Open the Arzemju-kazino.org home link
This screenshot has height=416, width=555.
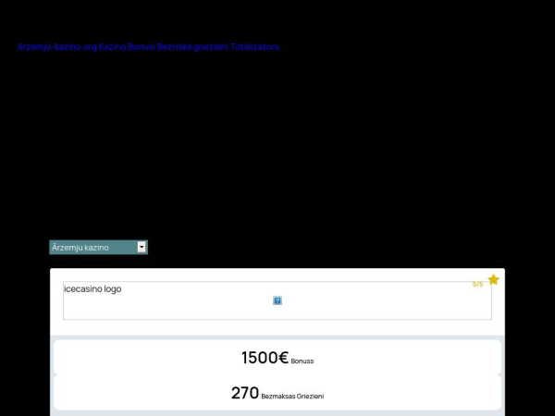[56, 47]
